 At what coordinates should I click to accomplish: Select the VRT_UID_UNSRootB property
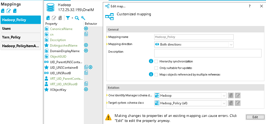(64, 84)
